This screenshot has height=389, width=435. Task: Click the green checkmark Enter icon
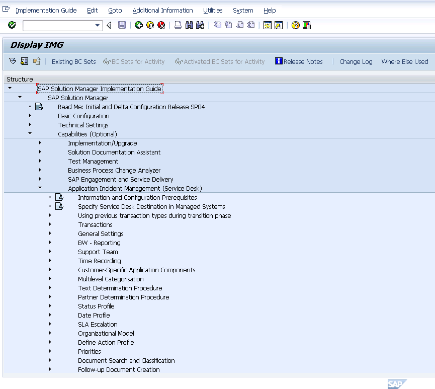[12, 25]
